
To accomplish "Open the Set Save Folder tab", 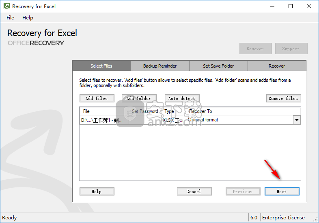I will pyautogui.click(x=218, y=66).
